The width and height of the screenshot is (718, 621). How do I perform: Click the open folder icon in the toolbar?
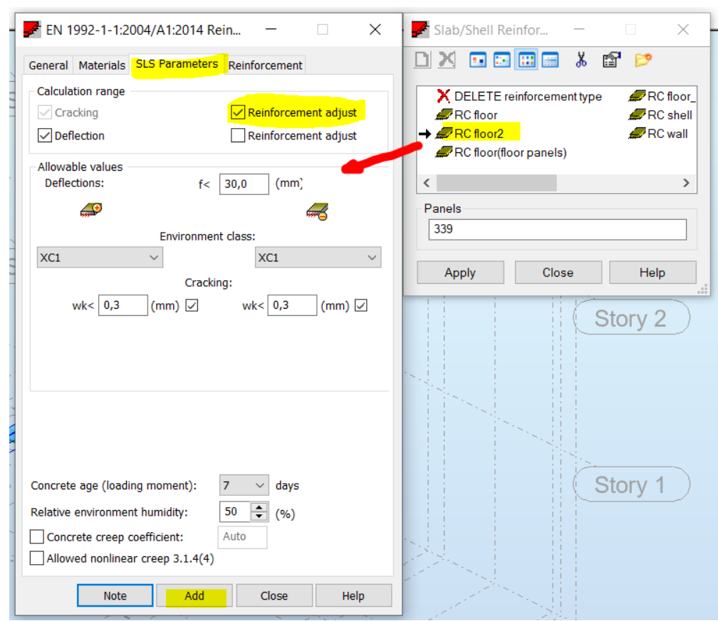(642, 59)
